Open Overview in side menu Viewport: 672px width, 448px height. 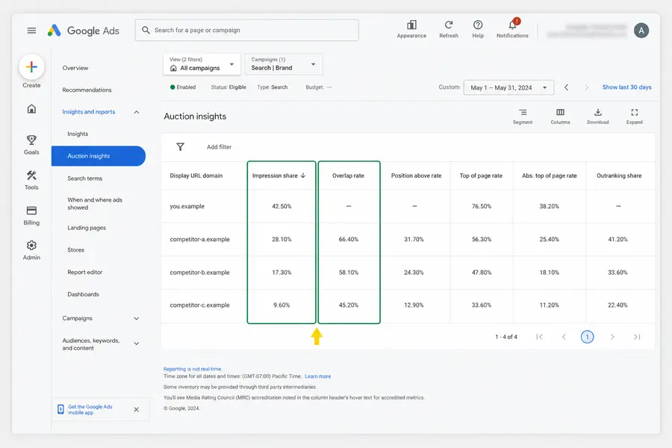[x=75, y=68]
